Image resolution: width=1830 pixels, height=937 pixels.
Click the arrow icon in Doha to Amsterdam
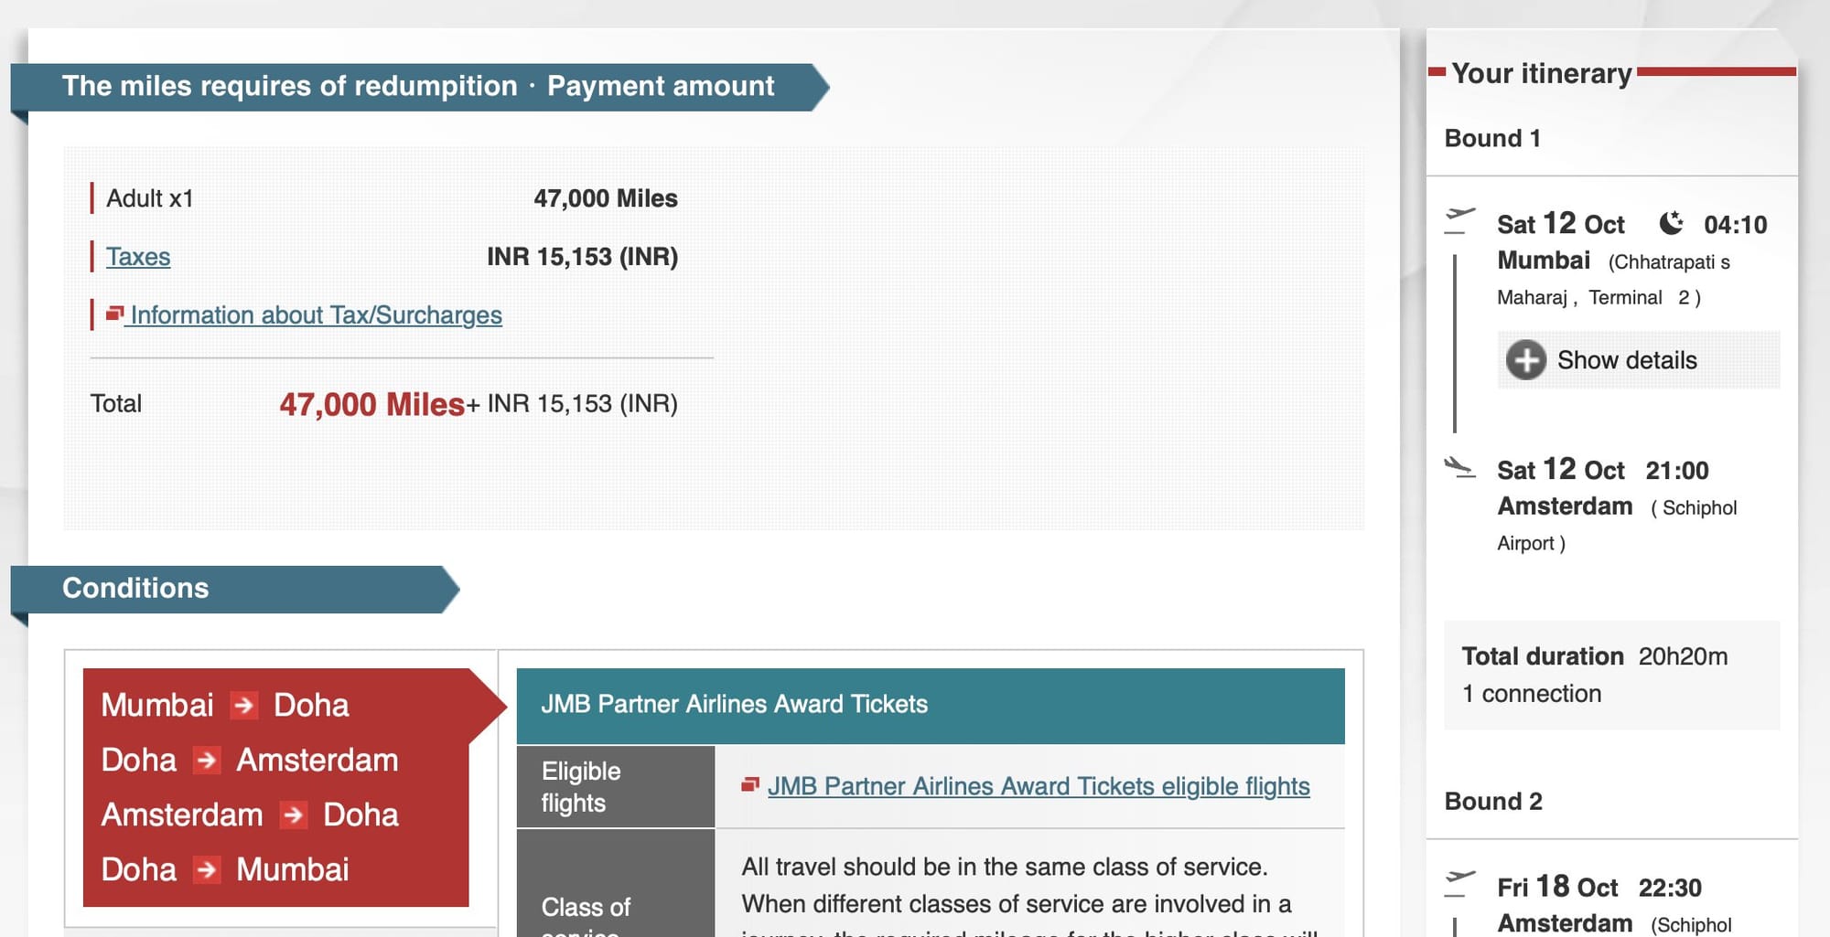coord(207,760)
